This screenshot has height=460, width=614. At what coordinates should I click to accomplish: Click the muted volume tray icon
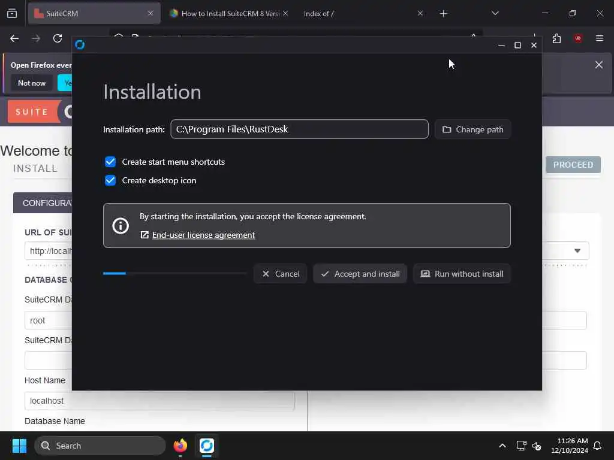click(537, 446)
